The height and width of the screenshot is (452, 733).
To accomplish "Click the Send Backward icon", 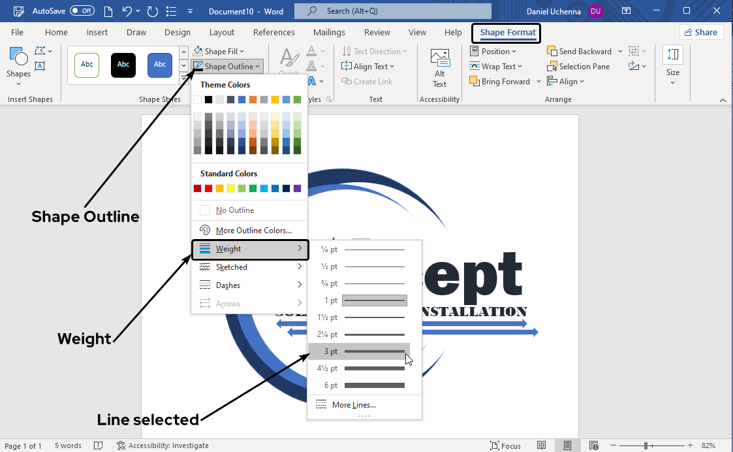I will [552, 52].
